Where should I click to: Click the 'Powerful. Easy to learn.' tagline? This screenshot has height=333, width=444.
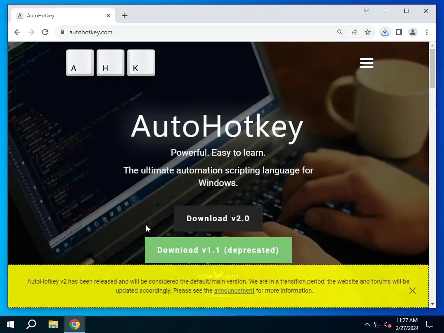218,153
